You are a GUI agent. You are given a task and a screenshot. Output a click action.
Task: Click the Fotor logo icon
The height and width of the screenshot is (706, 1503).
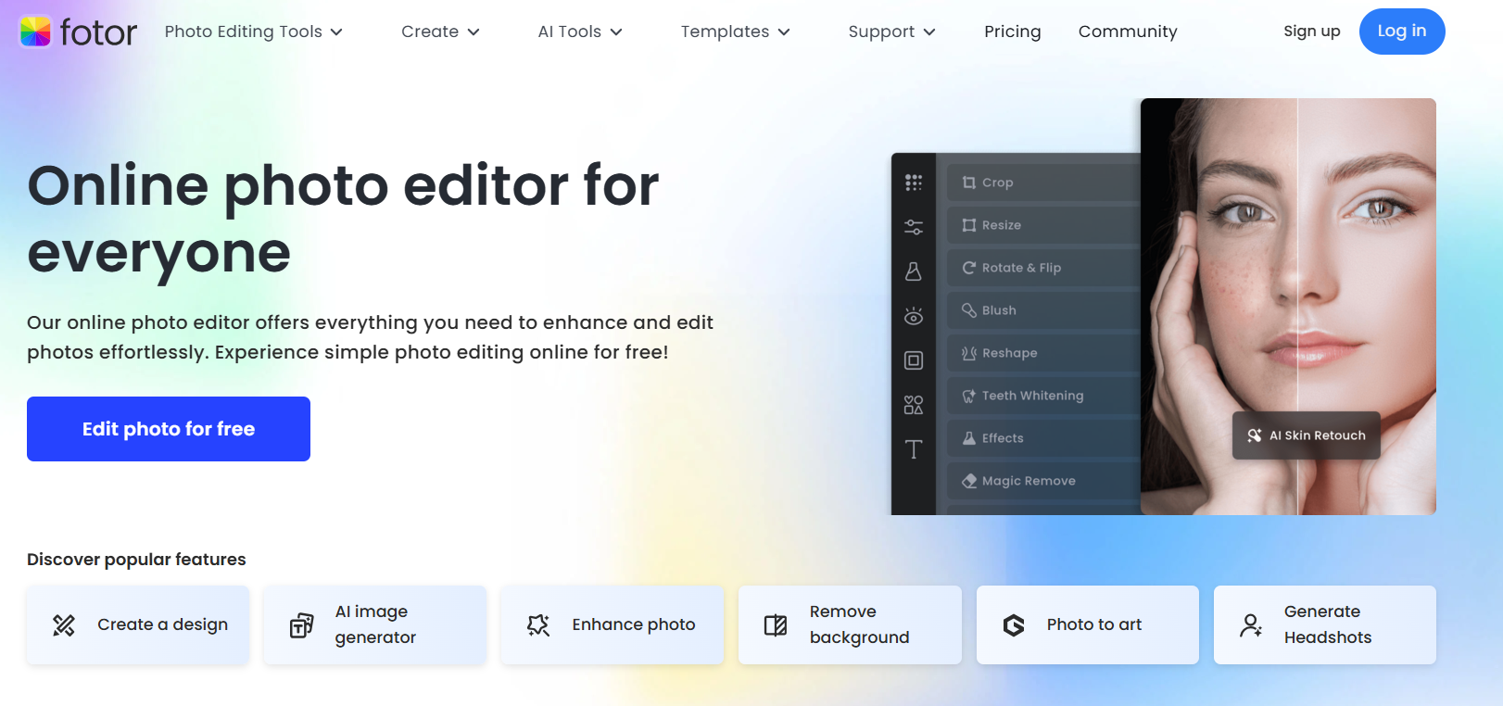(x=36, y=32)
